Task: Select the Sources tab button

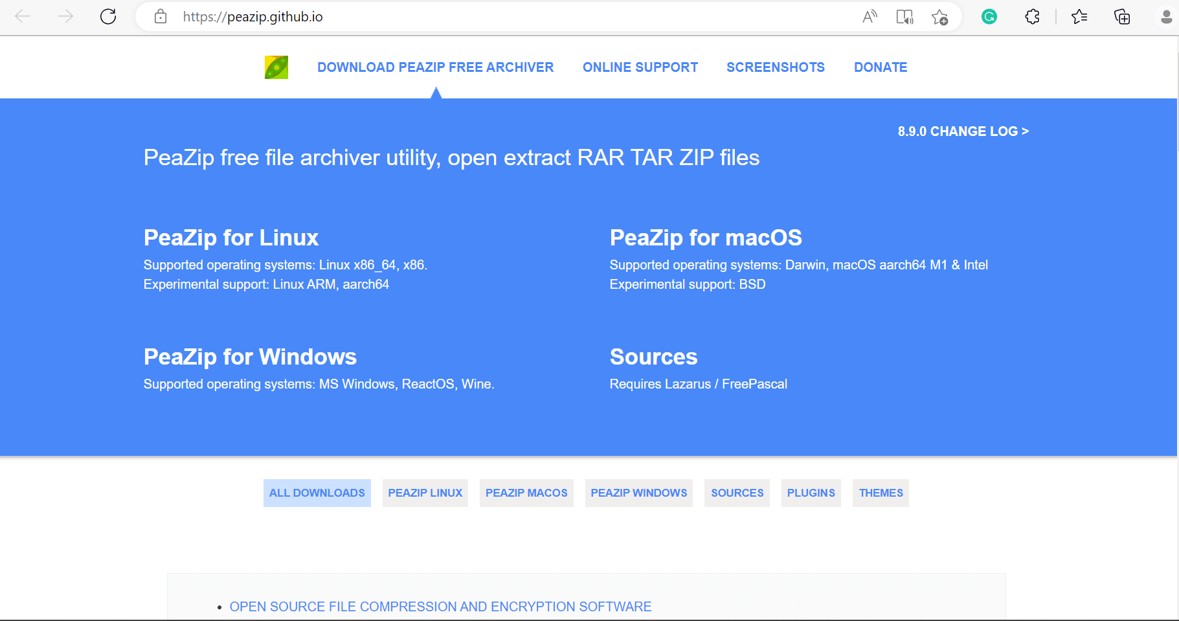Action: 737,493
